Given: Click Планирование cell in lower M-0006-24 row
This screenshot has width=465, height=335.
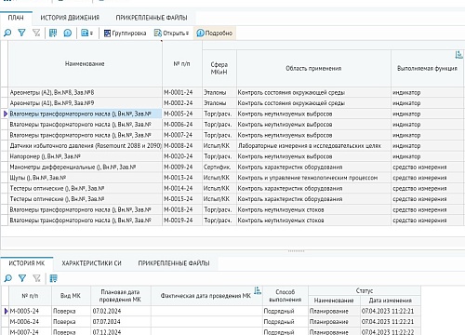Looking at the screenshot, I should point(334,322).
